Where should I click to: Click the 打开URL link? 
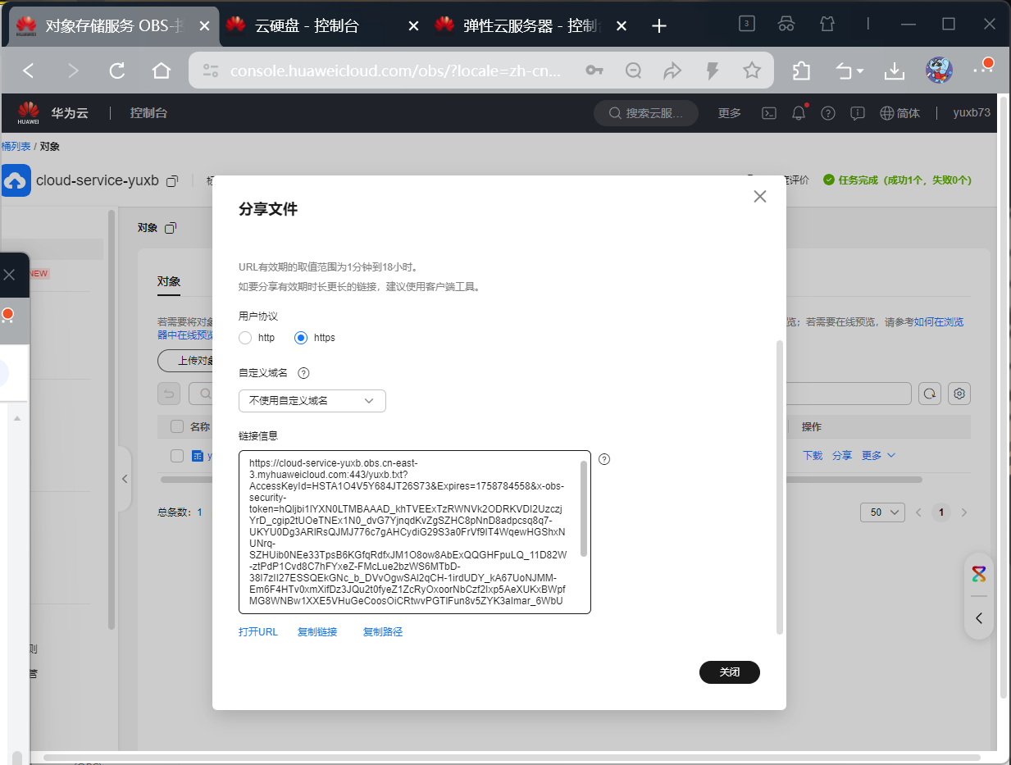click(x=258, y=632)
